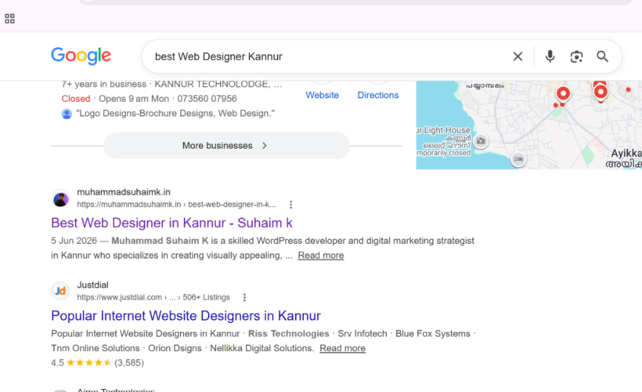Click the muhammadsuhaimk.in URL breadcrumb
The width and height of the screenshot is (642, 392).
(176, 204)
